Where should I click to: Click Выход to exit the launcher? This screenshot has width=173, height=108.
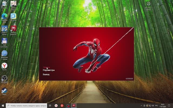pos(46,75)
